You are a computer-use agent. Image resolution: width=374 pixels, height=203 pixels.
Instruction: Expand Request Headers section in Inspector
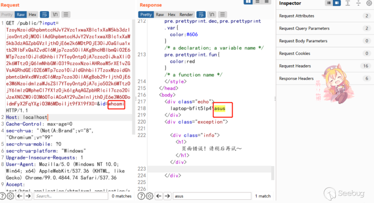coord(295,66)
